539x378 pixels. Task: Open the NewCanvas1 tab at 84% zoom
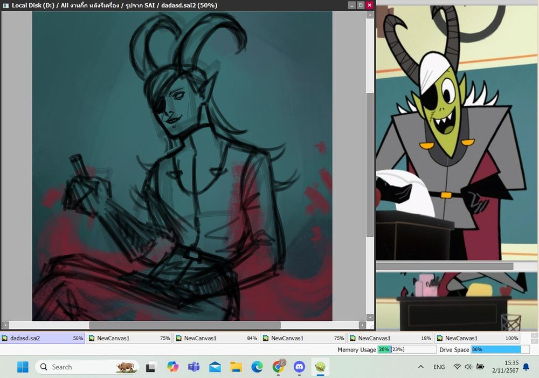(216, 338)
